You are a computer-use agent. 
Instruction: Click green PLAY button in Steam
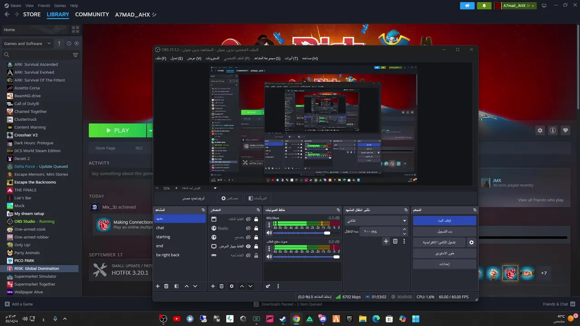click(x=117, y=130)
